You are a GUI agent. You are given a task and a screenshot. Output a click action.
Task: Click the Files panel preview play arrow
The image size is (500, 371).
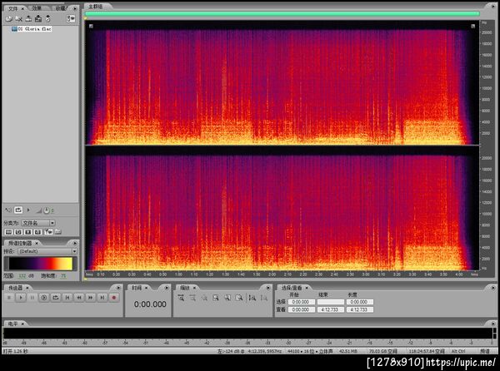[28, 210]
